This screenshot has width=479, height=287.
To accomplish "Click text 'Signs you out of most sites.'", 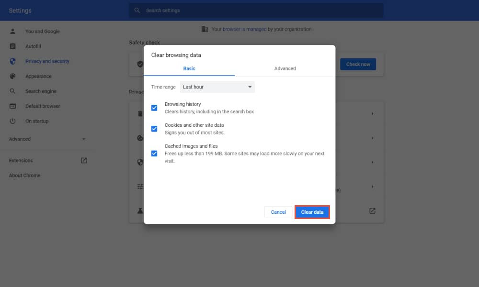I will pos(194,132).
